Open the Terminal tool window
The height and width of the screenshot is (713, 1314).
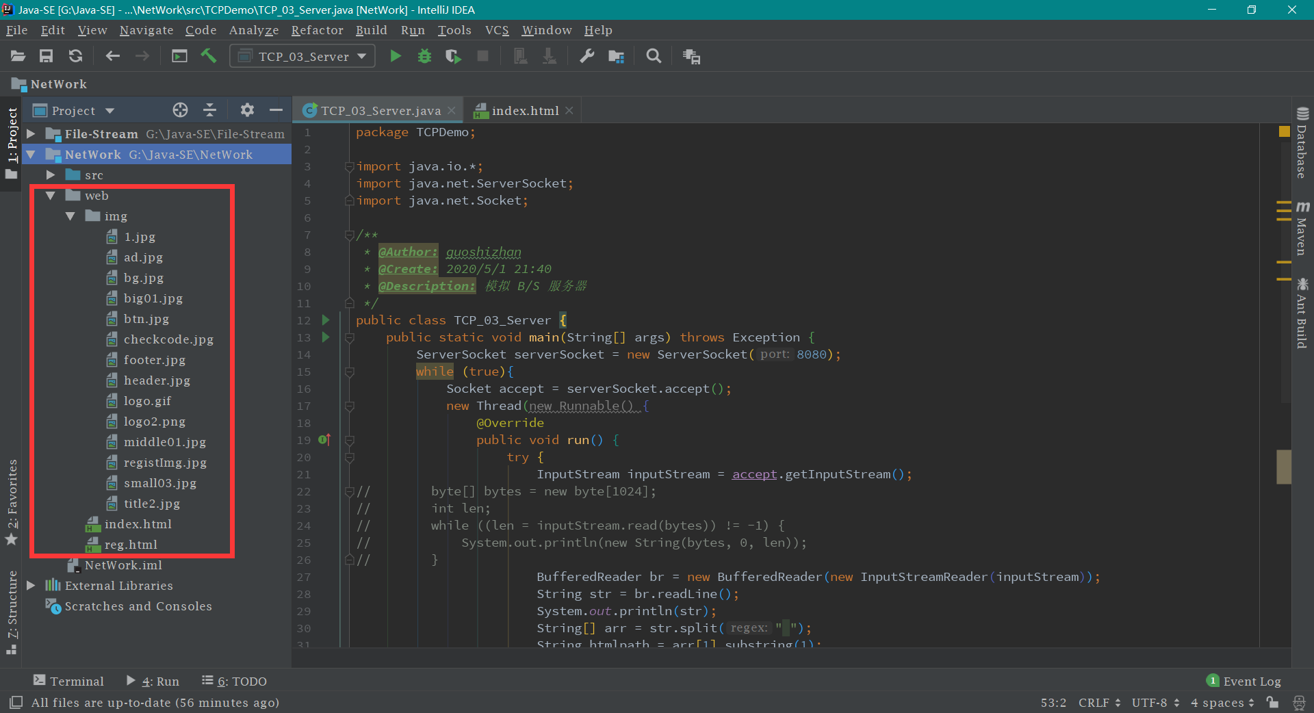click(x=69, y=681)
